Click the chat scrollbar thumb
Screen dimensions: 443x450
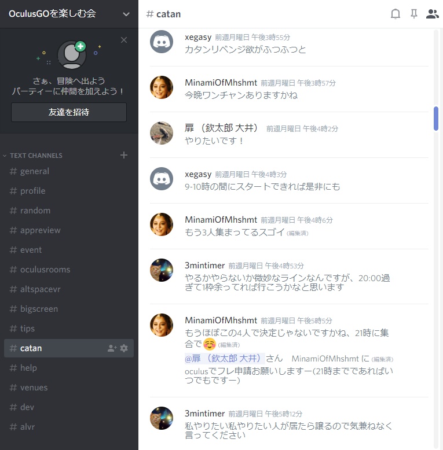pyautogui.click(x=436, y=119)
